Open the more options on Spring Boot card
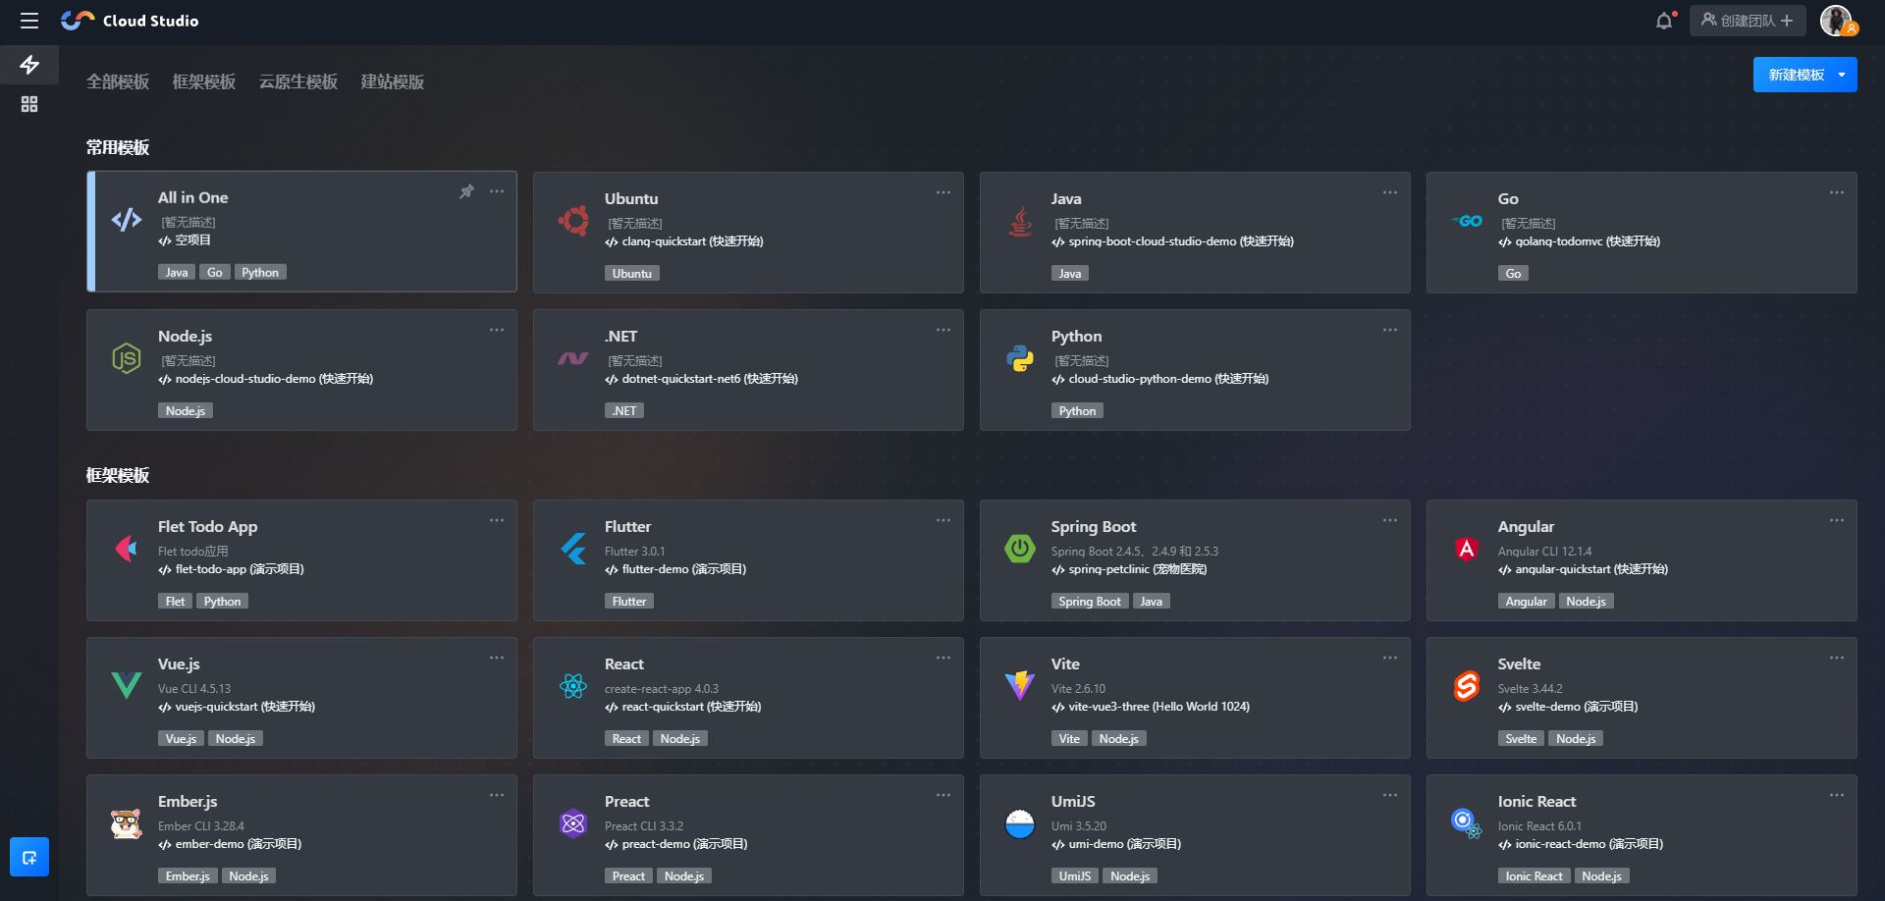 pos(1390,520)
